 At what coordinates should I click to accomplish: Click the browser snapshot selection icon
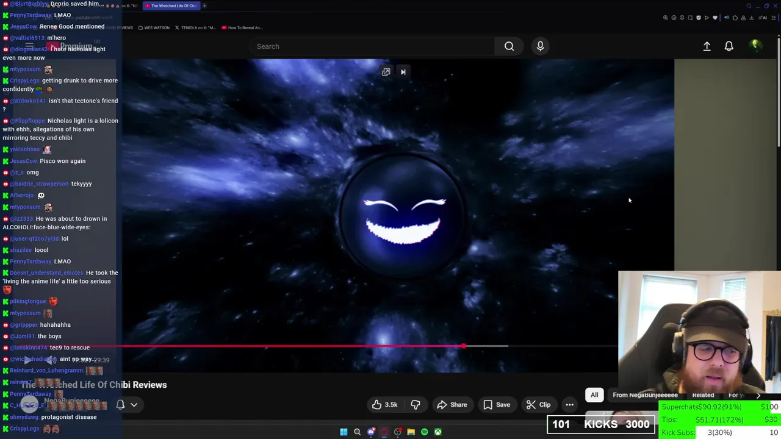(690, 18)
